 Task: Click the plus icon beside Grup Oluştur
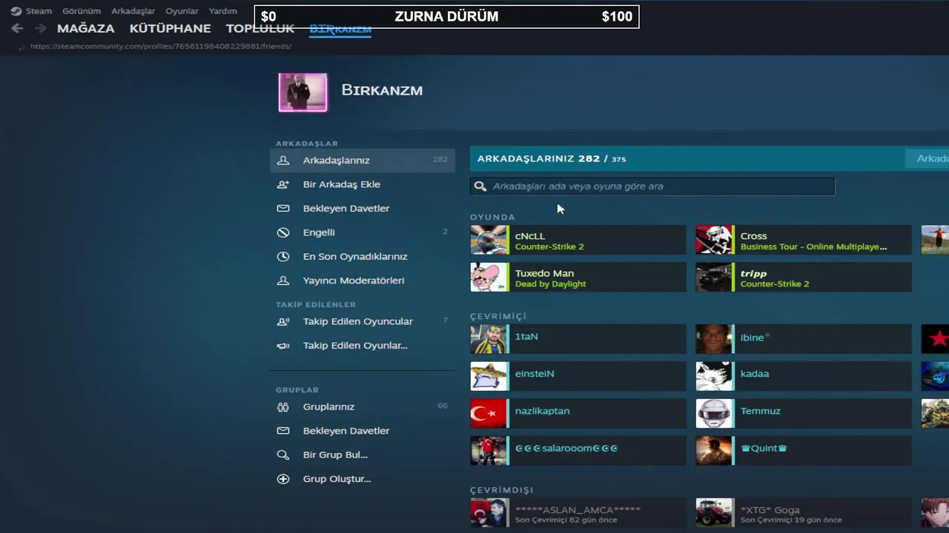click(x=283, y=479)
